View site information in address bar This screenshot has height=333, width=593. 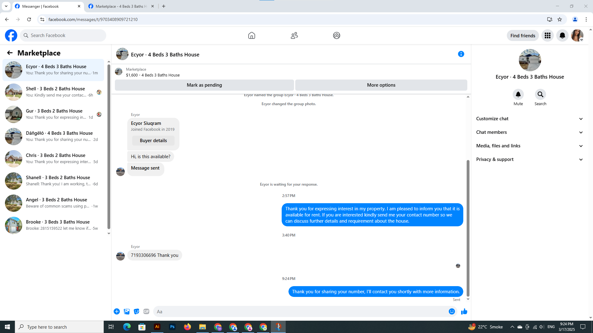coord(42,19)
